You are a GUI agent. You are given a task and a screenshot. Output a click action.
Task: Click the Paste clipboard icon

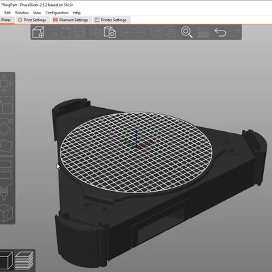coord(109,32)
